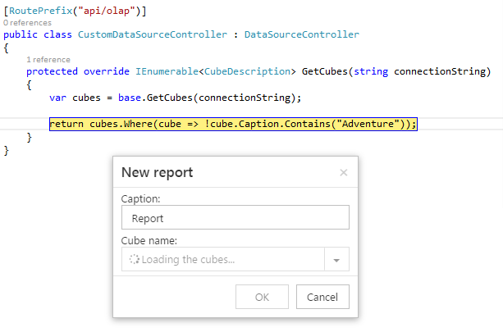Click the CubeDescription generic type
Image resolution: width=503 pixels, height=332 pixels.
247,71
